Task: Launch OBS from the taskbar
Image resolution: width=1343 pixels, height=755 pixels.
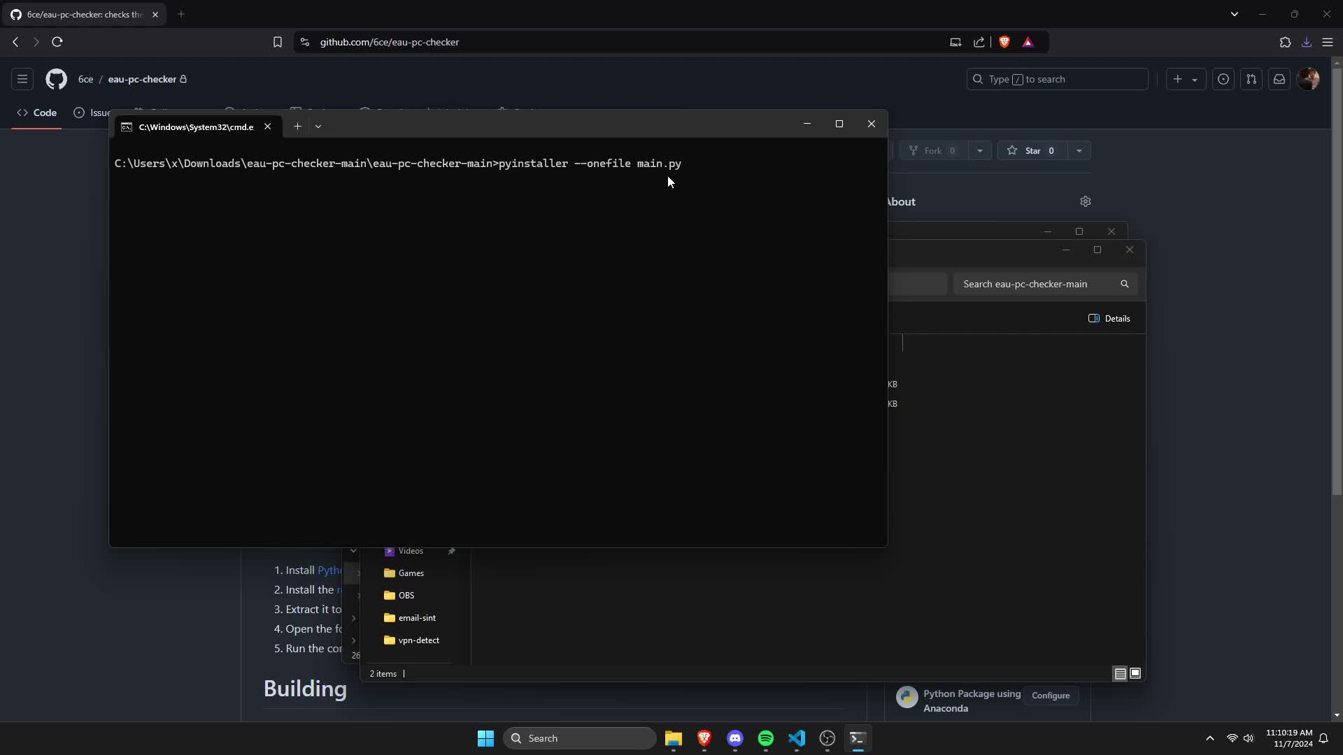Action: click(x=827, y=739)
